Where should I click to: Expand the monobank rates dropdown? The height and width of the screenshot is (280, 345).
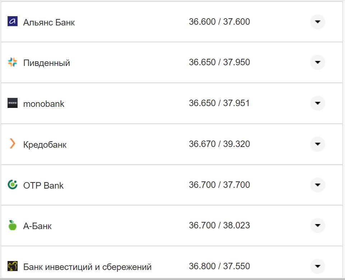[x=317, y=103]
